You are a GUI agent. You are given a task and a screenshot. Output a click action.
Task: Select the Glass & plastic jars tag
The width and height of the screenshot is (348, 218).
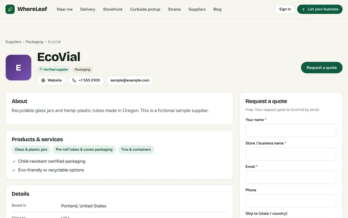tap(31, 149)
